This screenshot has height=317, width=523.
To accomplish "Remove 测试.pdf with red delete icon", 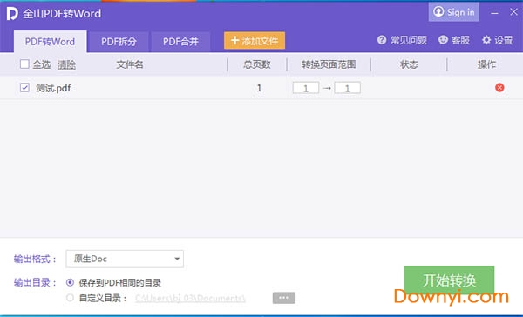I will (x=499, y=88).
